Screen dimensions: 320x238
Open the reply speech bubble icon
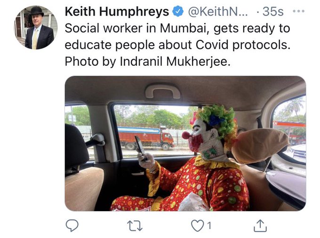(x=72, y=225)
